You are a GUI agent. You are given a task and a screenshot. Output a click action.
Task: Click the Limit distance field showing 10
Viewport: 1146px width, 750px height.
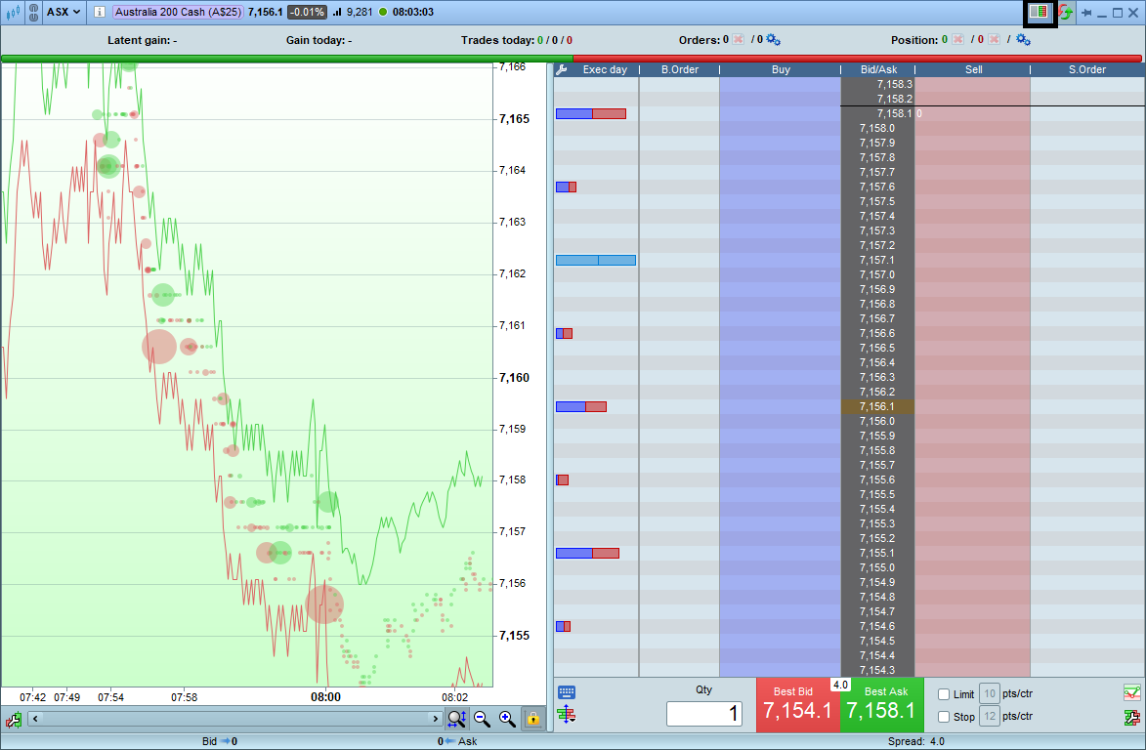coord(989,693)
